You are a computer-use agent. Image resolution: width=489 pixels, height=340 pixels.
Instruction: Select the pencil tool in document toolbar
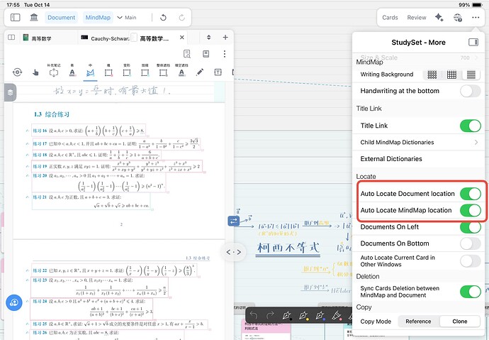tap(200, 72)
